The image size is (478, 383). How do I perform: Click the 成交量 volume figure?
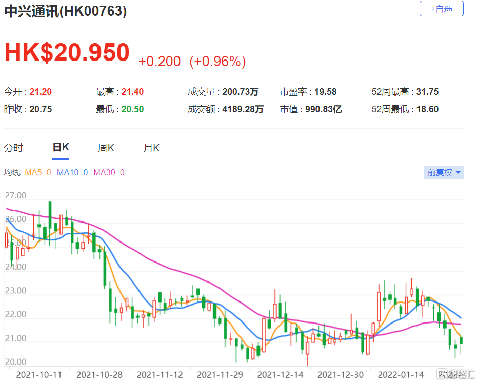pos(240,92)
